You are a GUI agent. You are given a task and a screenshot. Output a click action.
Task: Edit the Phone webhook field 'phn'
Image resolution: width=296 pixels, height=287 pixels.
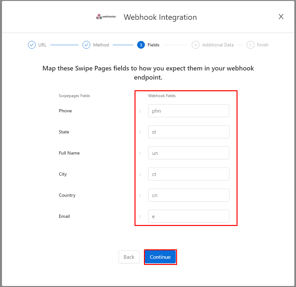[188, 111]
